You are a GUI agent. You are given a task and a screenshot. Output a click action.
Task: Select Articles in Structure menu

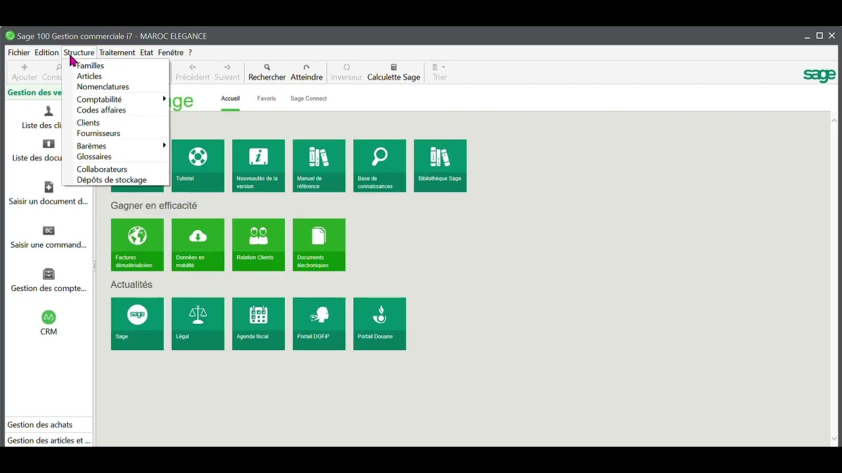click(x=116, y=76)
